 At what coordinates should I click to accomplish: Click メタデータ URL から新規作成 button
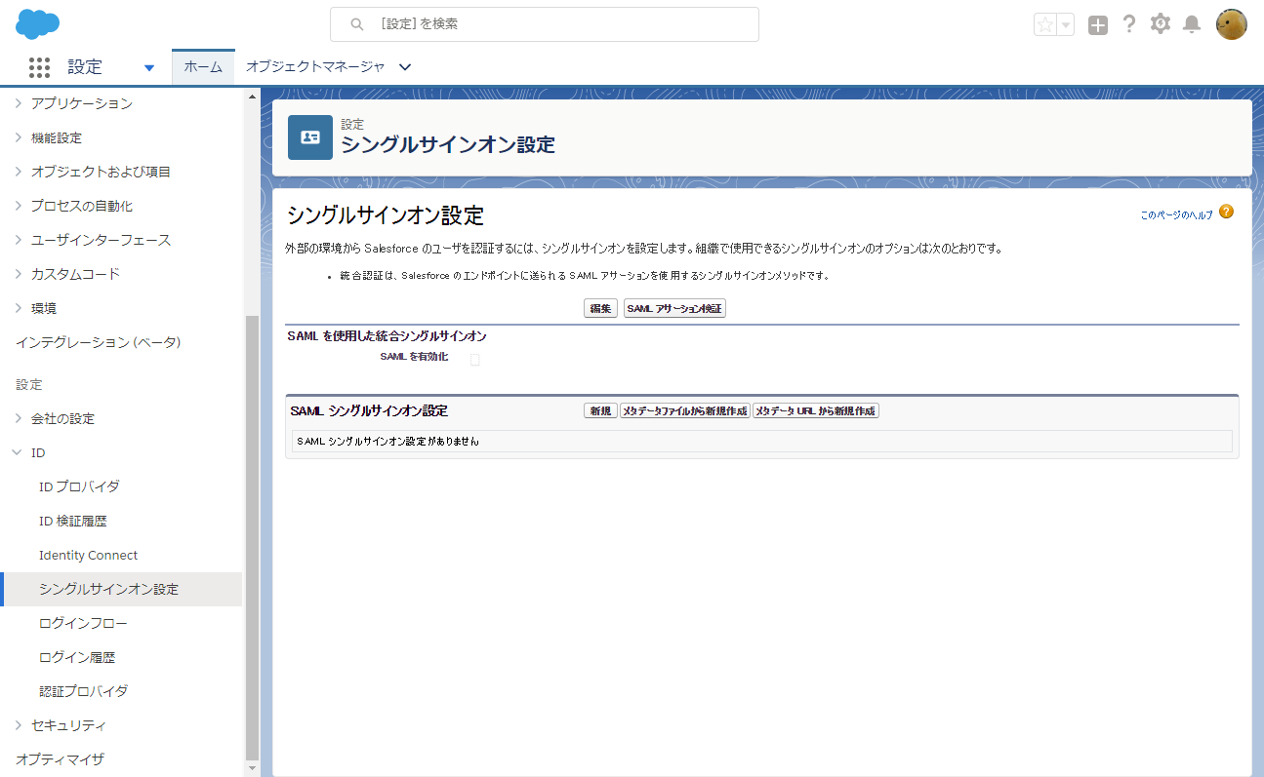tap(816, 411)
